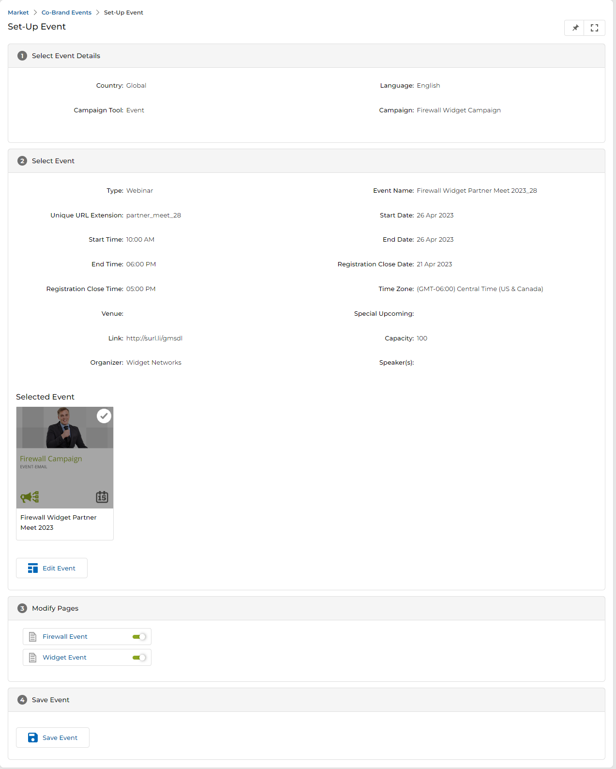Image resolution: width=616 pixels, height=769 pixels.
Task: Click the checkmark on selected event card
Action: [104, 416]
